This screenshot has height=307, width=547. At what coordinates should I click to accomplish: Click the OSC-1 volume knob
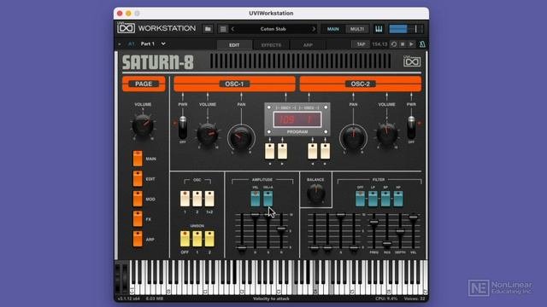click(x=208, y=134)
